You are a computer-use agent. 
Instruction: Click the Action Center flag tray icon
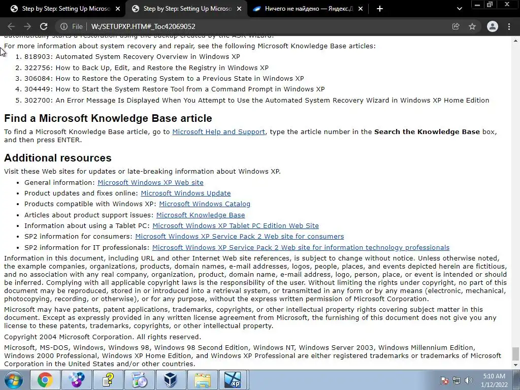click(x=444, y=380)
